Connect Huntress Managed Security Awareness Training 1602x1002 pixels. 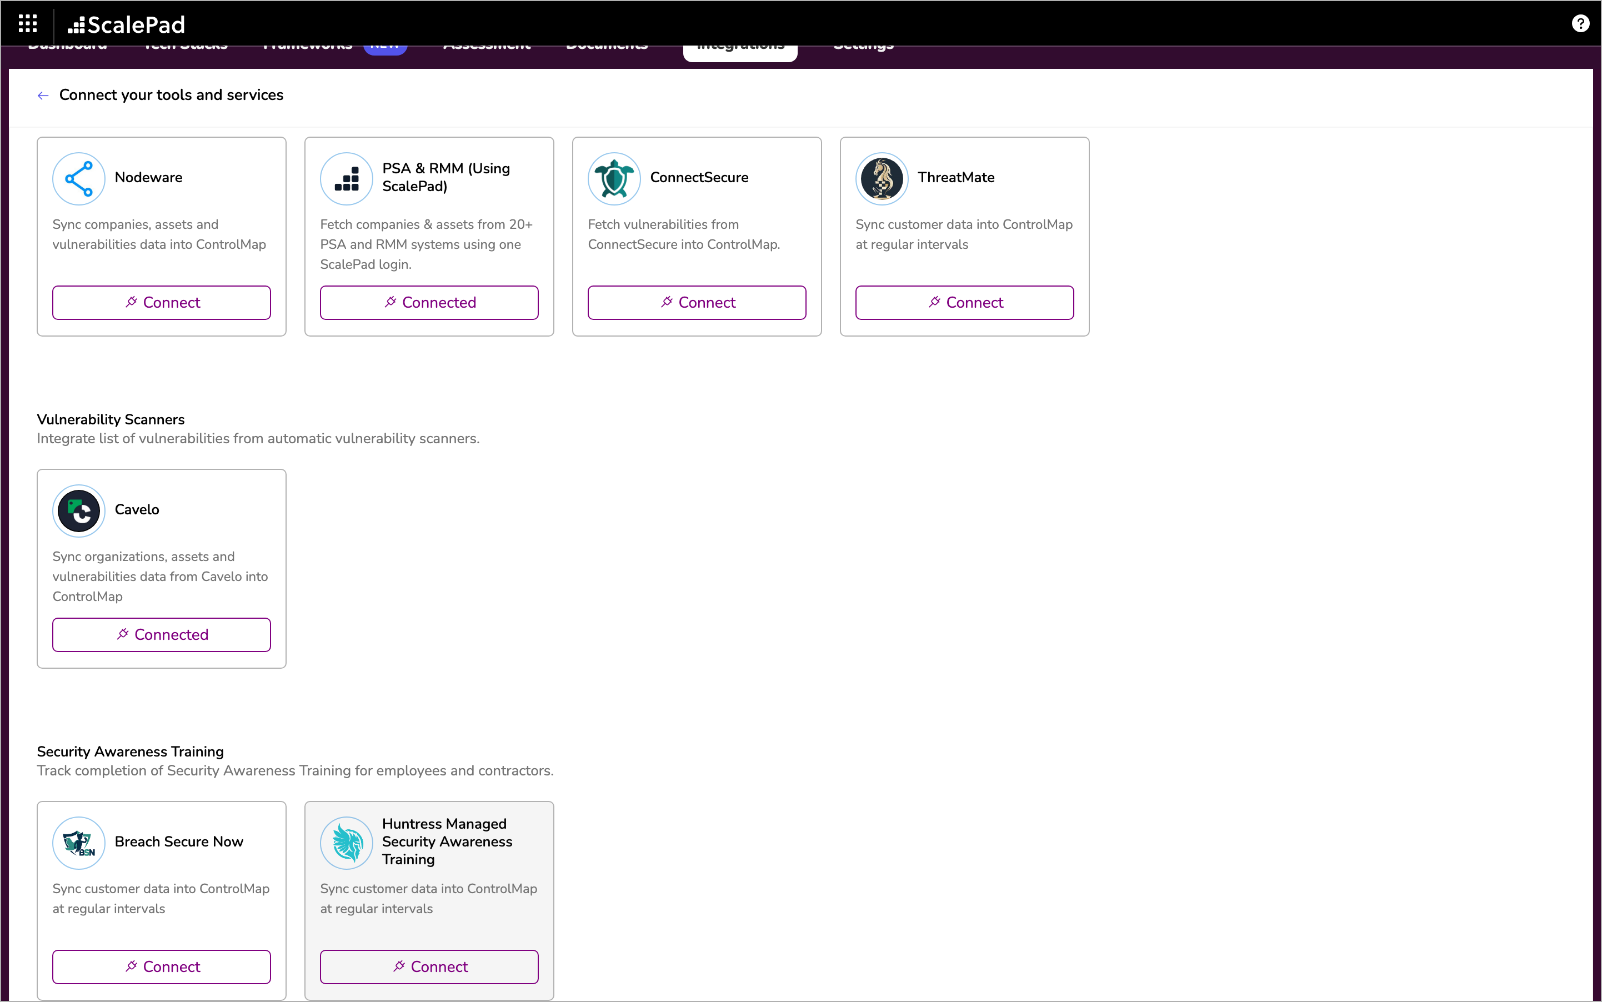pyautogui.click(x=429, y=966)
